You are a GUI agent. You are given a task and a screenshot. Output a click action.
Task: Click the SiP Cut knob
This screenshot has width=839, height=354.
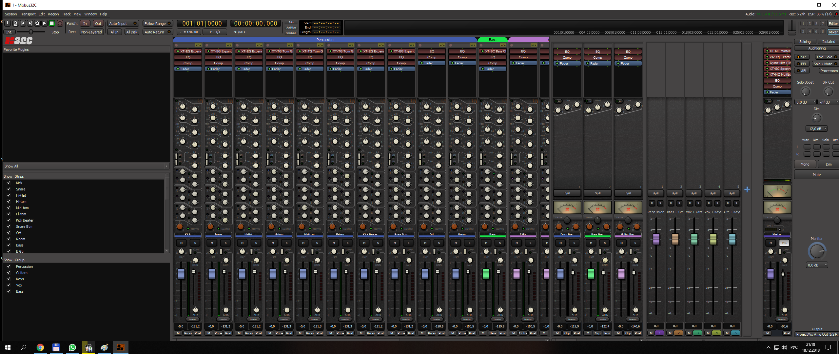coord(828,92)
